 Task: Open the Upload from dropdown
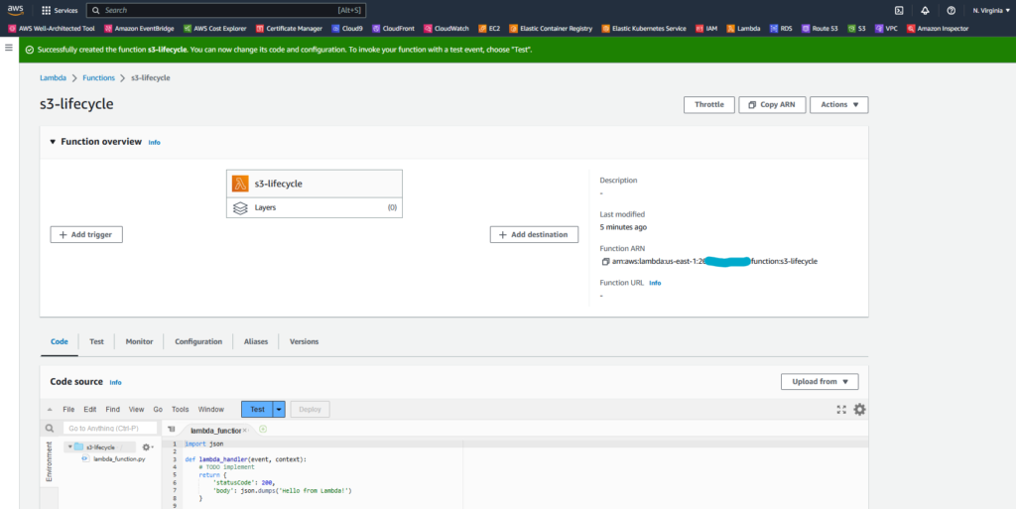coord(820,381)
